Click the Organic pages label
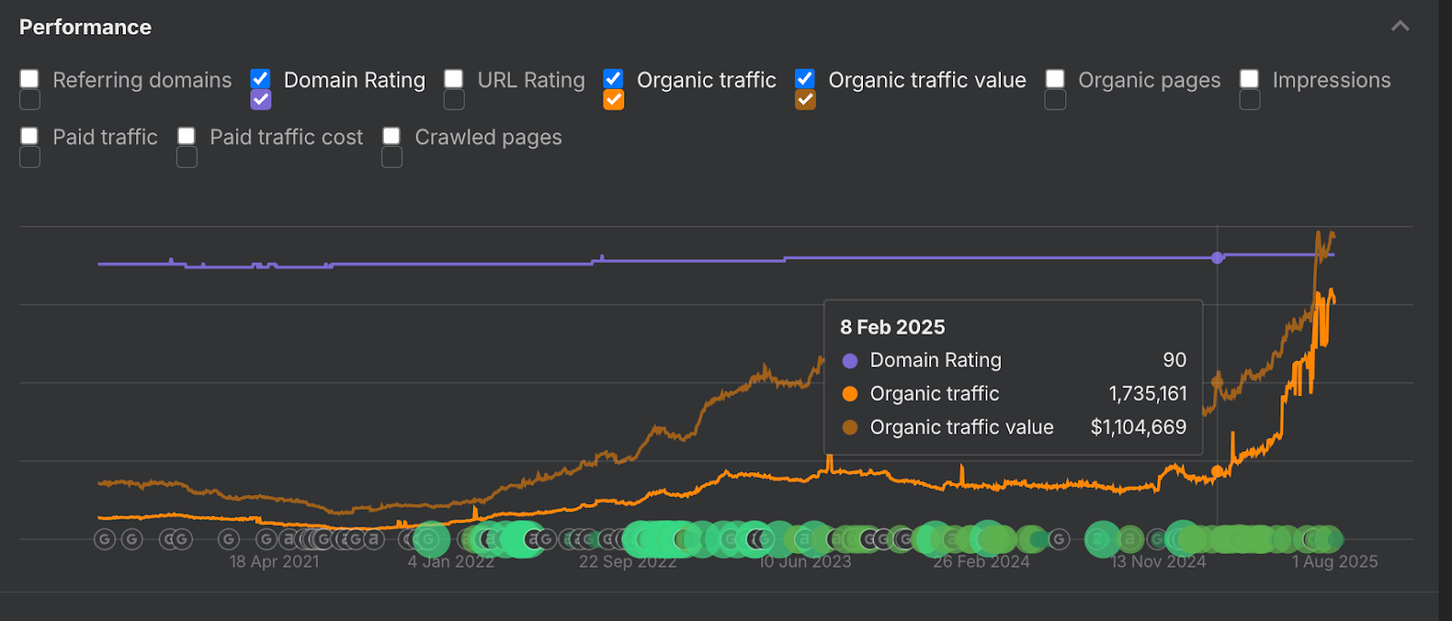Screen dimensions: 1452x621 1149,80
